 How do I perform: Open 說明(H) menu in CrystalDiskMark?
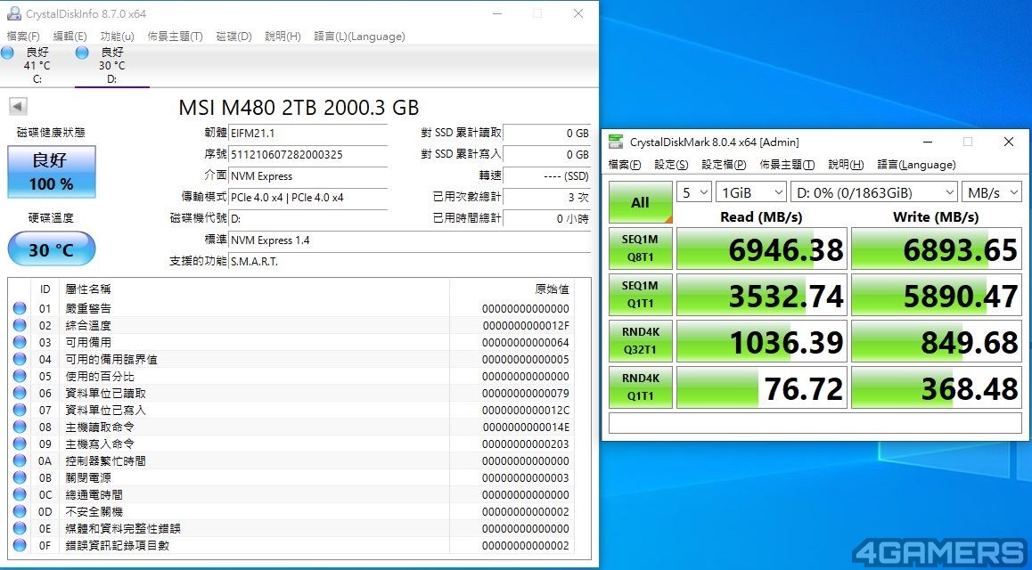coord(846,165)
